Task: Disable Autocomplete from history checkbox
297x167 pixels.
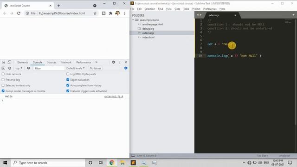Action: 68,85
